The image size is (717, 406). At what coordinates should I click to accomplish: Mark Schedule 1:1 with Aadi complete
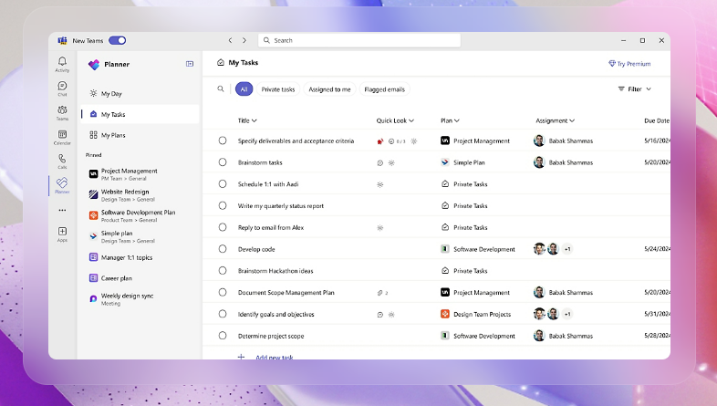[x=223, y=183]
